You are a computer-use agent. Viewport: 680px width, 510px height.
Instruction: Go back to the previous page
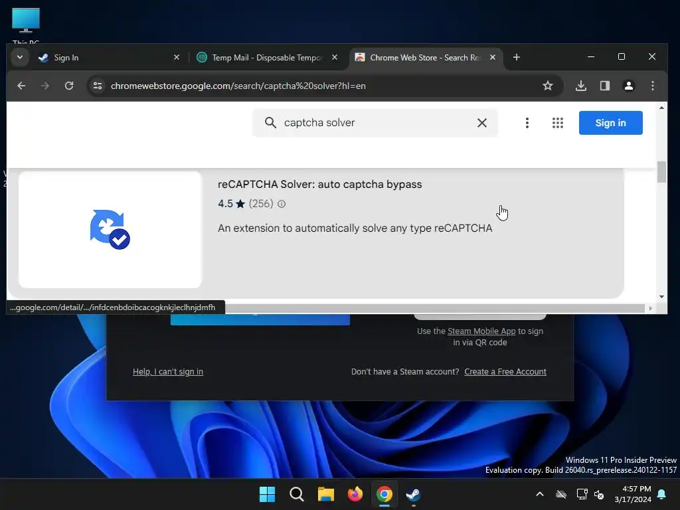21,86
